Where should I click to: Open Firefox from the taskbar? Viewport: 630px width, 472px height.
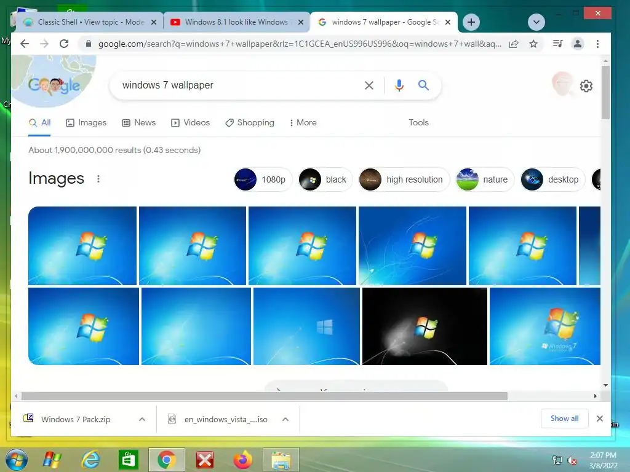pos(242,460)
